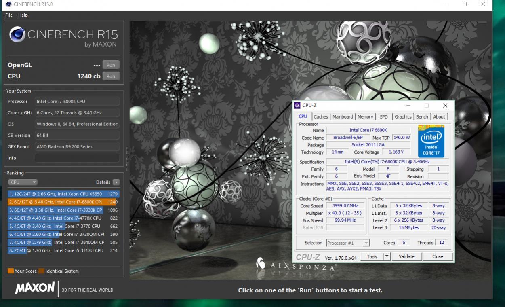
Task: Click the Max TDP value '140.0 W'
Action: [402, 138]
